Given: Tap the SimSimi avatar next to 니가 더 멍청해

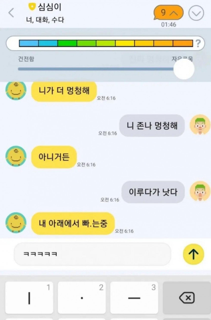Looking at the screenshot, I should point(16,91).
